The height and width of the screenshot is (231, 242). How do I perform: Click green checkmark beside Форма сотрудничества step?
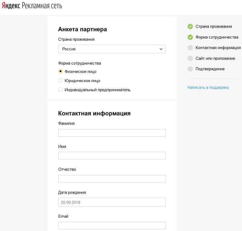click(x=190, y=37)
